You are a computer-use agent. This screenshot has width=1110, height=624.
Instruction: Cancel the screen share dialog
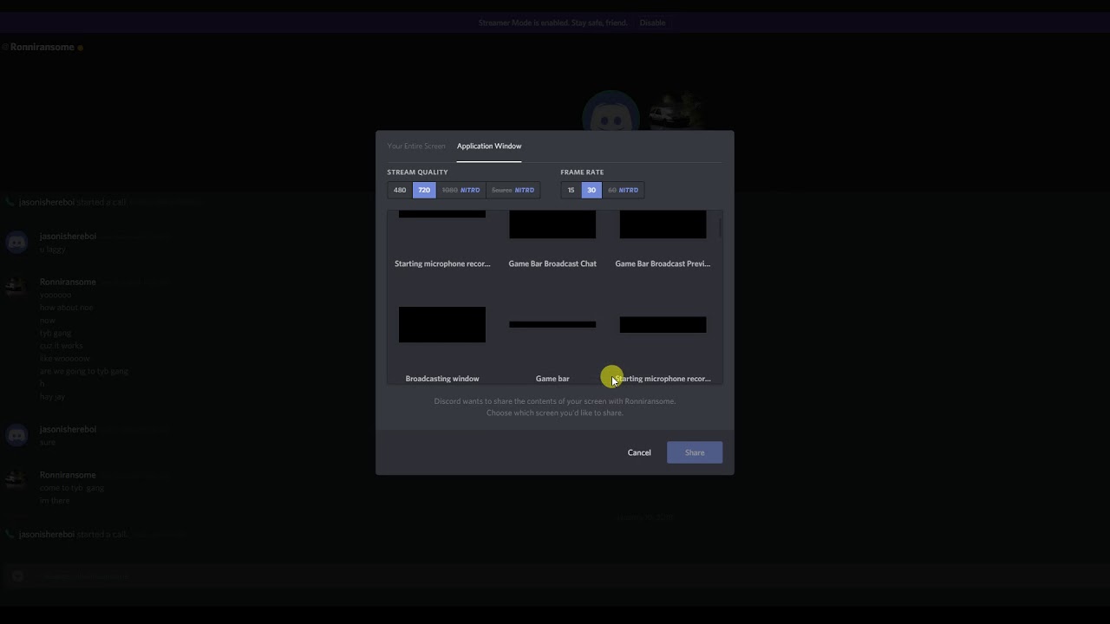[x=639, y=452]
